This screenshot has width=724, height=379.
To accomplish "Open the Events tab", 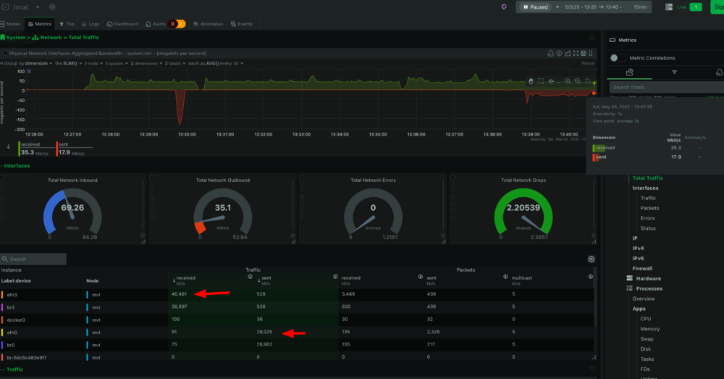I will (242, 24).
